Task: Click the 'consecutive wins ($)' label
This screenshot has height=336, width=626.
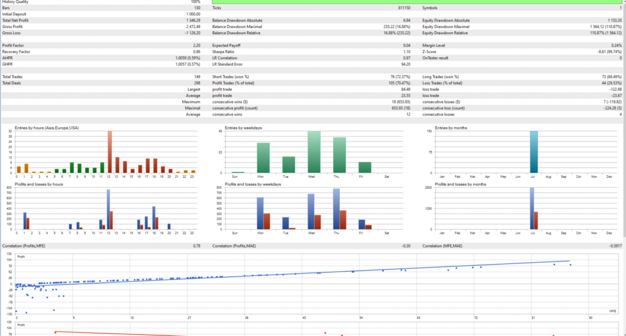Action: (x=230, y=102)
